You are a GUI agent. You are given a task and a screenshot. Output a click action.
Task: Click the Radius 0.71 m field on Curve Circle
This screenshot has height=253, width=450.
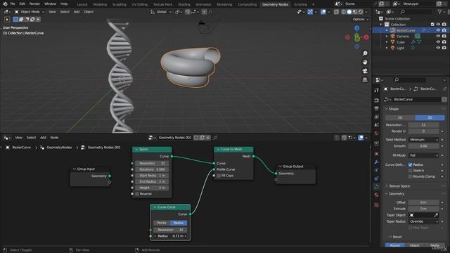pyautogui.click(x=170, y=236)
